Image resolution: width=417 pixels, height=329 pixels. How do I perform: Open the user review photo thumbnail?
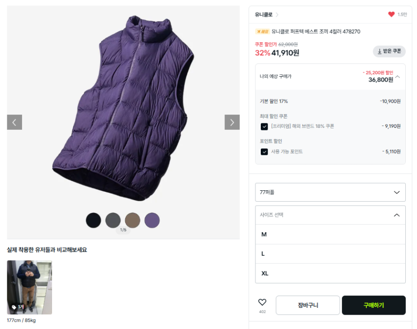coord(29,287)
